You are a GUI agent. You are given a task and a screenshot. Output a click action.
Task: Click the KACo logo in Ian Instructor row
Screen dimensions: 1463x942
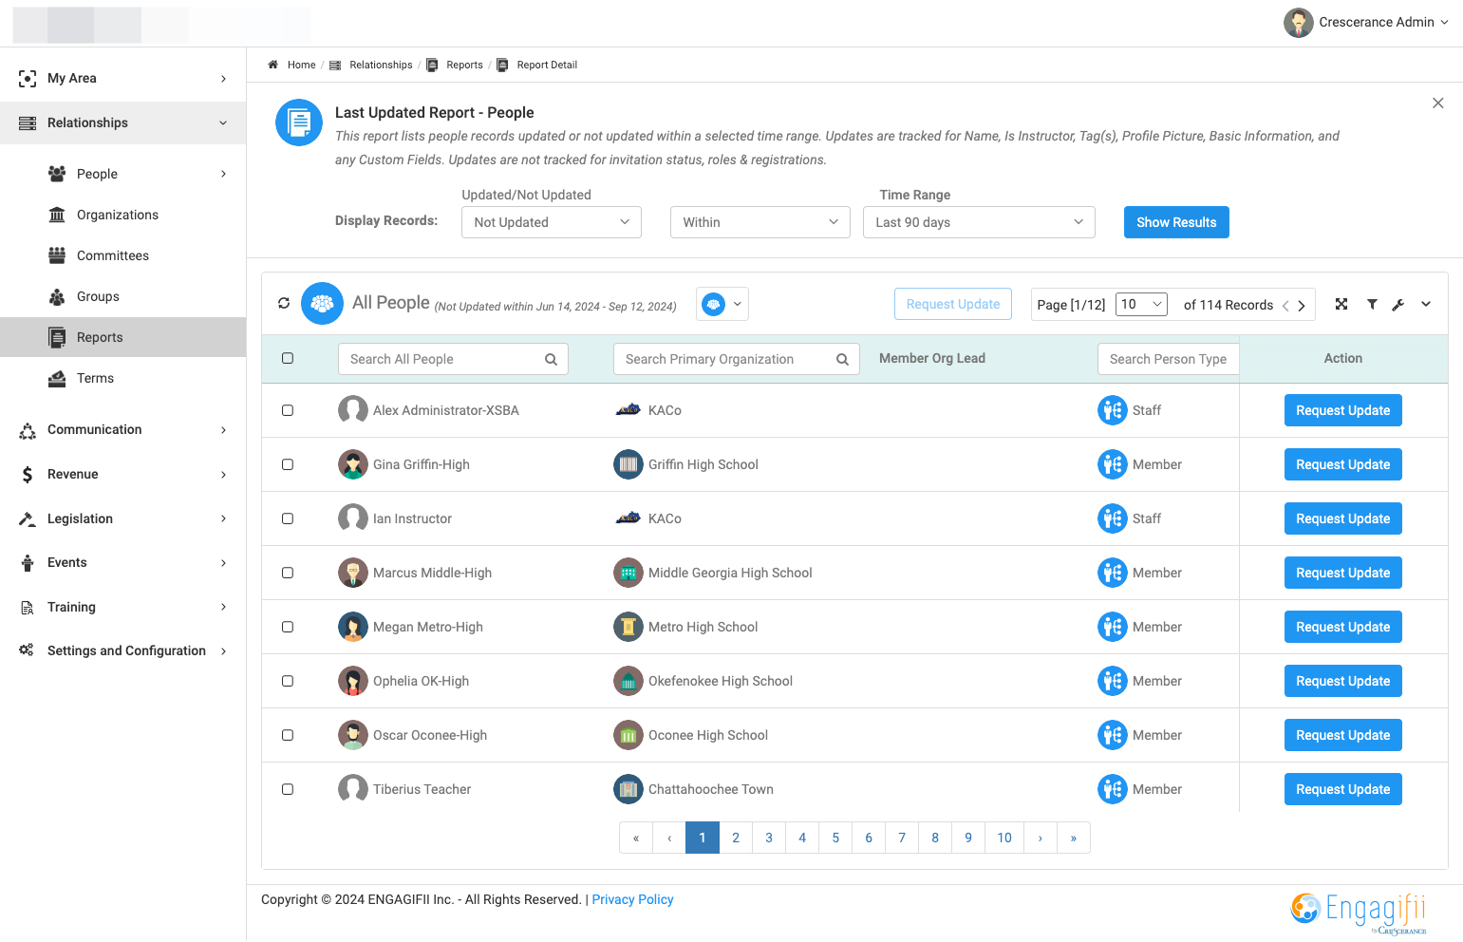point(628,518)
